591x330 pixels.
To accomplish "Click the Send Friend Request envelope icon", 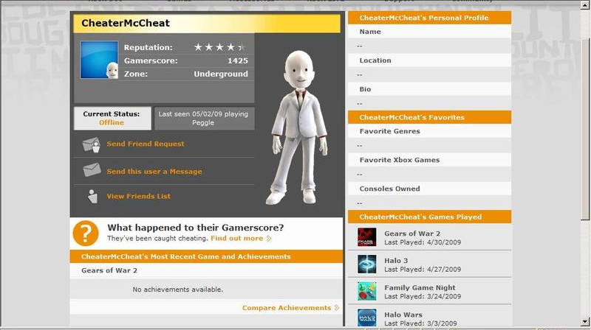I will click(x=92, y=144).
